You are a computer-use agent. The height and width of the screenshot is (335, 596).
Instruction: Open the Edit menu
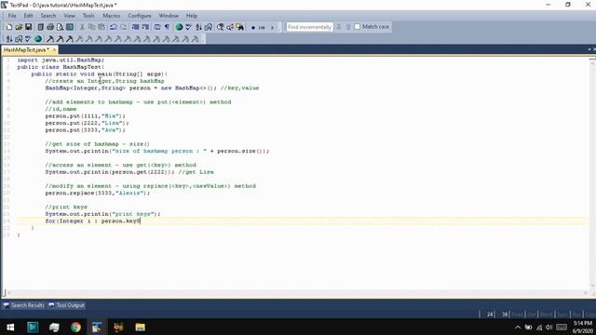tap(29, 16)
